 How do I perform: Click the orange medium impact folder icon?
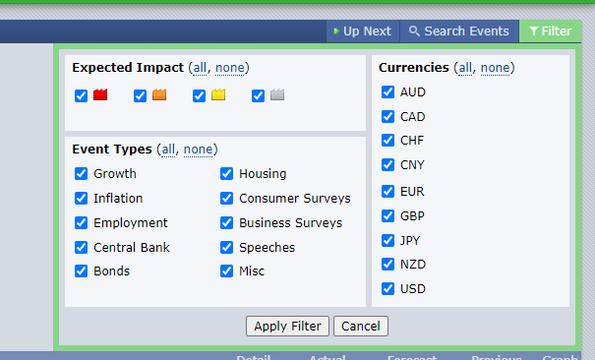[159, 94]
